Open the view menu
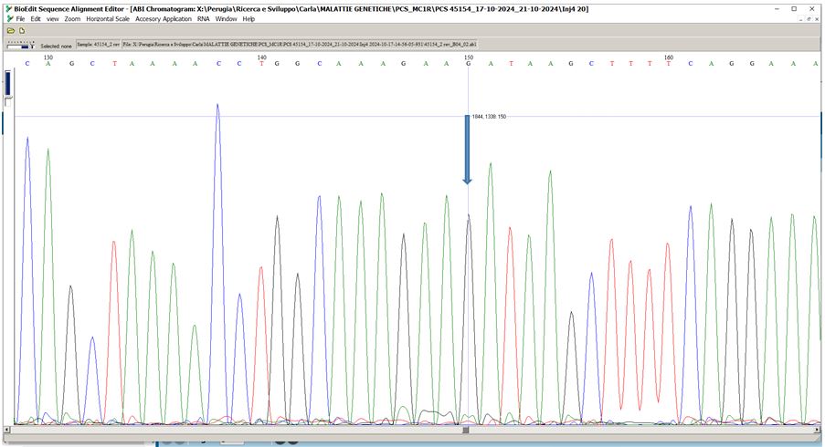 [52, 18]
